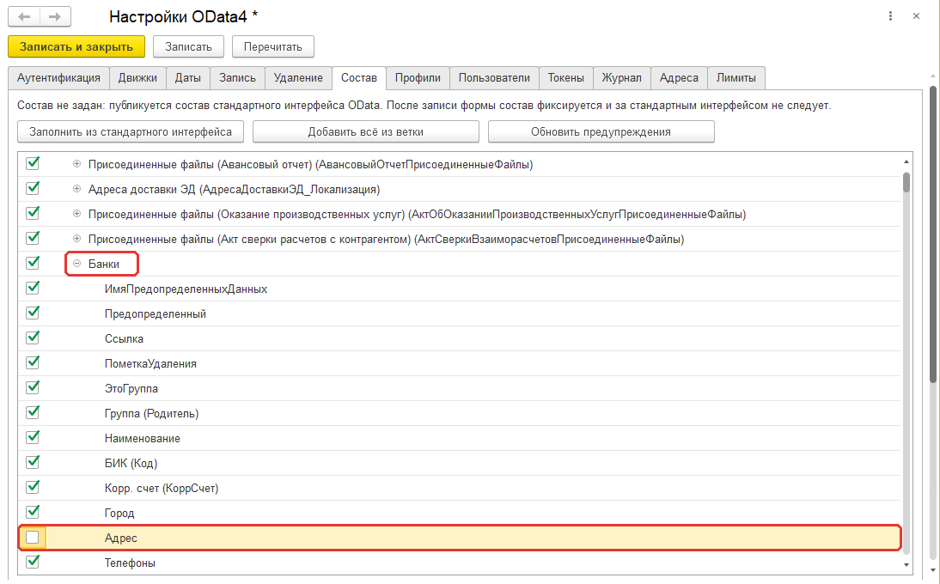The width and height of the screenshot is (940, 584).
Task: Uncheck the Корр. счет checkbox
Action: click(x=33, y=488)
